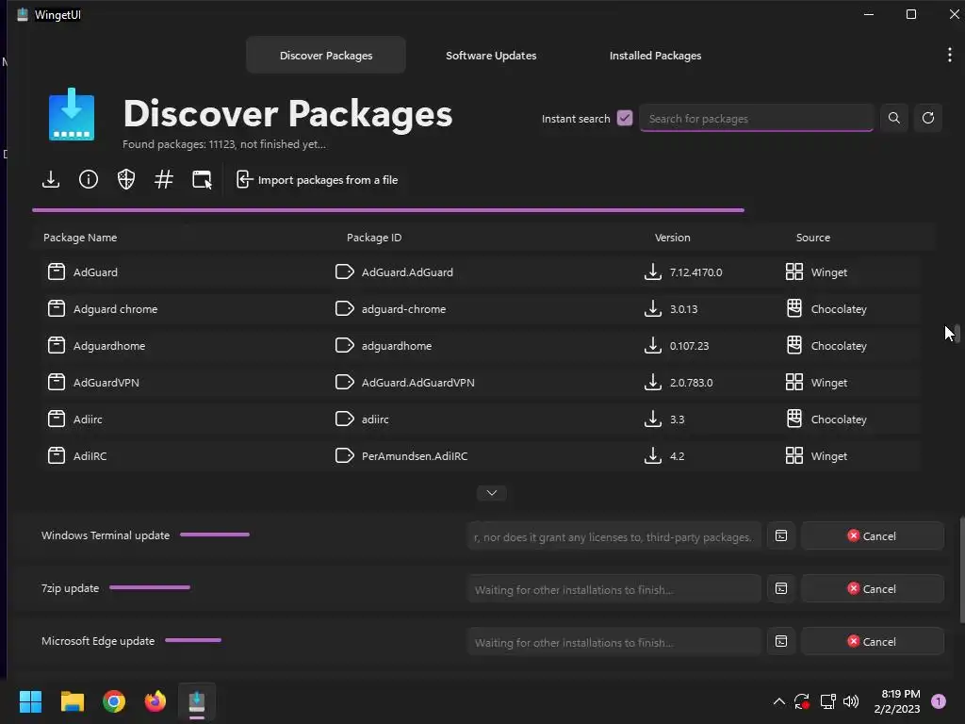This screenshot has width=965, height=724.
Task: Select the AdilRC package name
Action: click(x=90, y=456)
